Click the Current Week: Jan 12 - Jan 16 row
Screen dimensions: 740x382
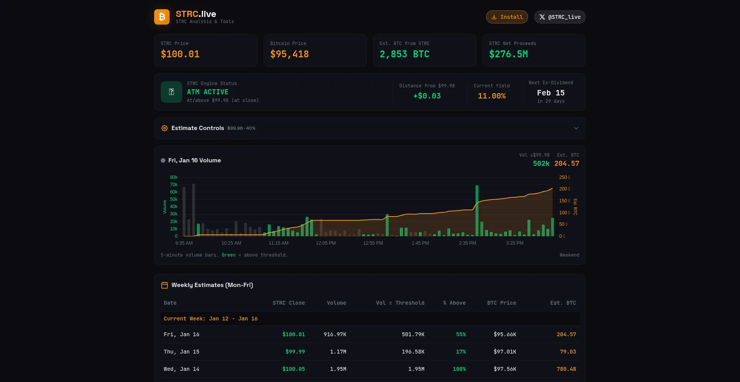370,319
